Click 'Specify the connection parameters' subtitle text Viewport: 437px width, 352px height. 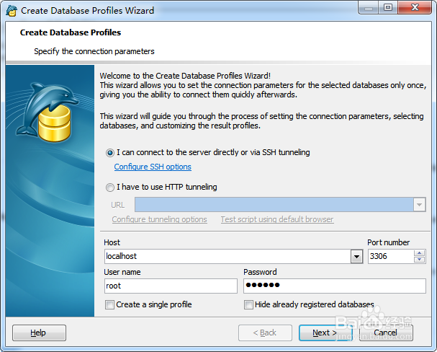pyautogui.click(x=94, y=51)
